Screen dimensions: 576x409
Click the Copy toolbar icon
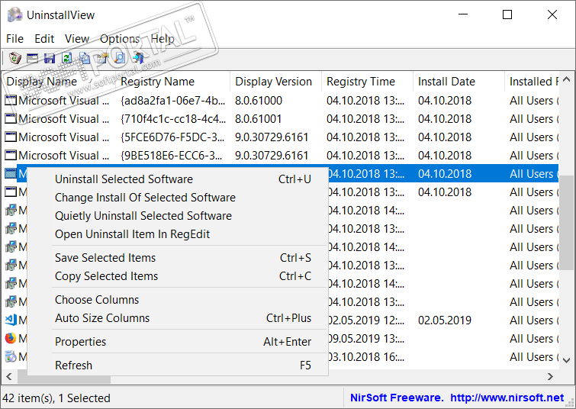pos(84,58)
